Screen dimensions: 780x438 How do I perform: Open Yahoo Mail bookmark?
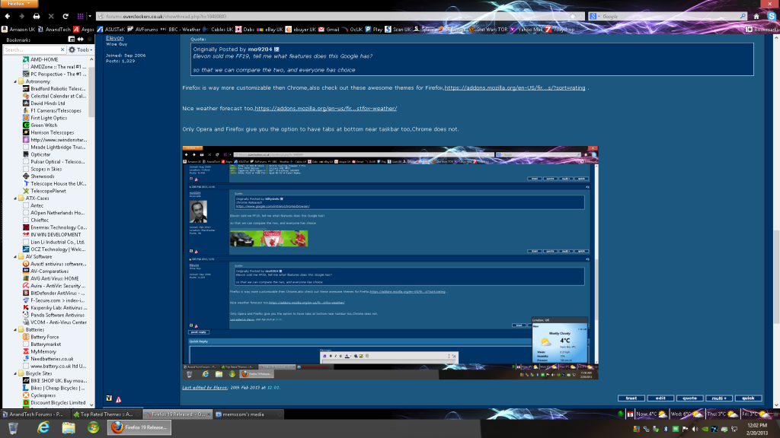click(526, 30)
